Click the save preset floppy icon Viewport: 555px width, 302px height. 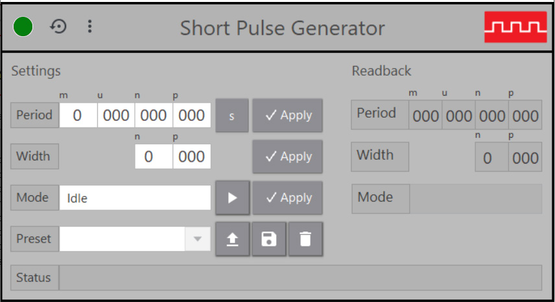268,239
